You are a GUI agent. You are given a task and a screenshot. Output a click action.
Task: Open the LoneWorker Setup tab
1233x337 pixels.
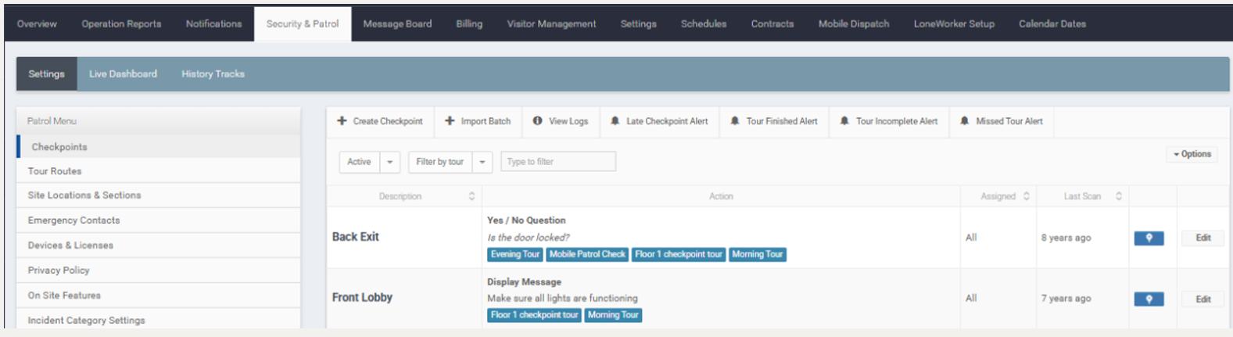pyautogui.click(x=954, y=24)
